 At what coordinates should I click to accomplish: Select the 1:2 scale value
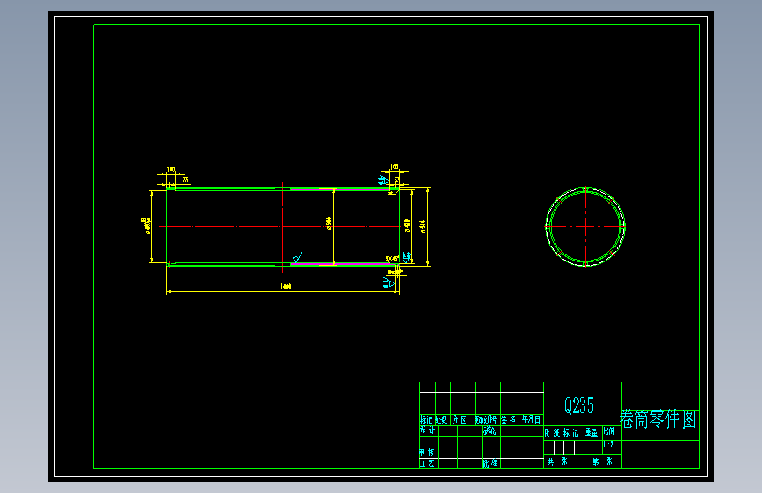[608, 445]
